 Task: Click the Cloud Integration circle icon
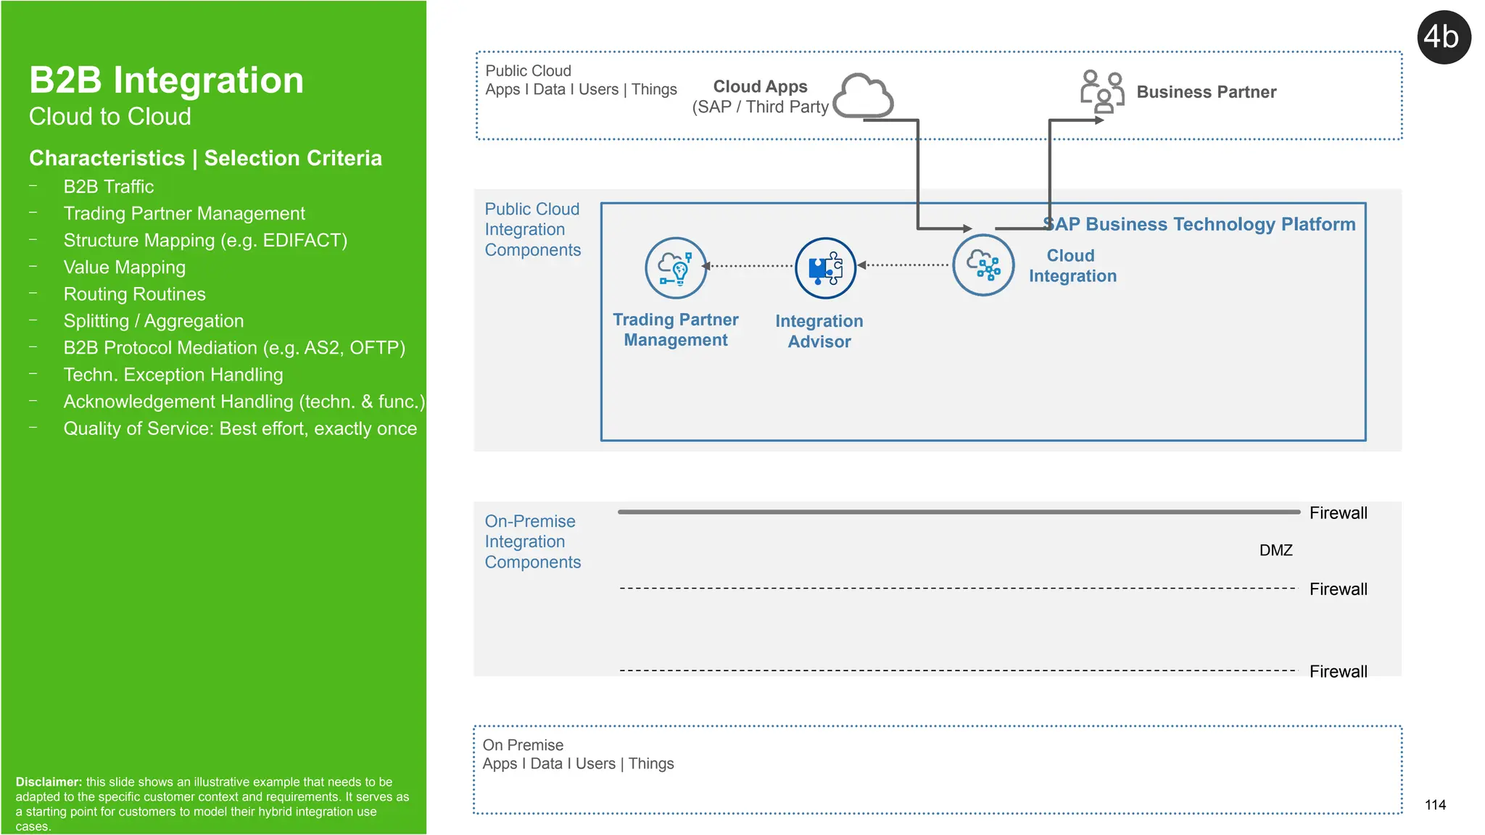tap(983, 265)
